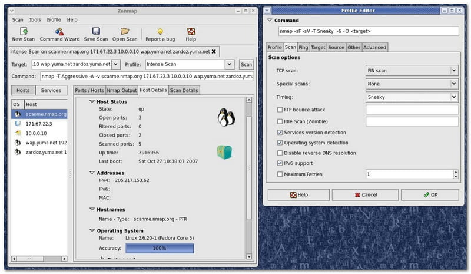Click the Help button in Profile Editor
Viewport: 471px width, 274px height.
coord(298,195)
